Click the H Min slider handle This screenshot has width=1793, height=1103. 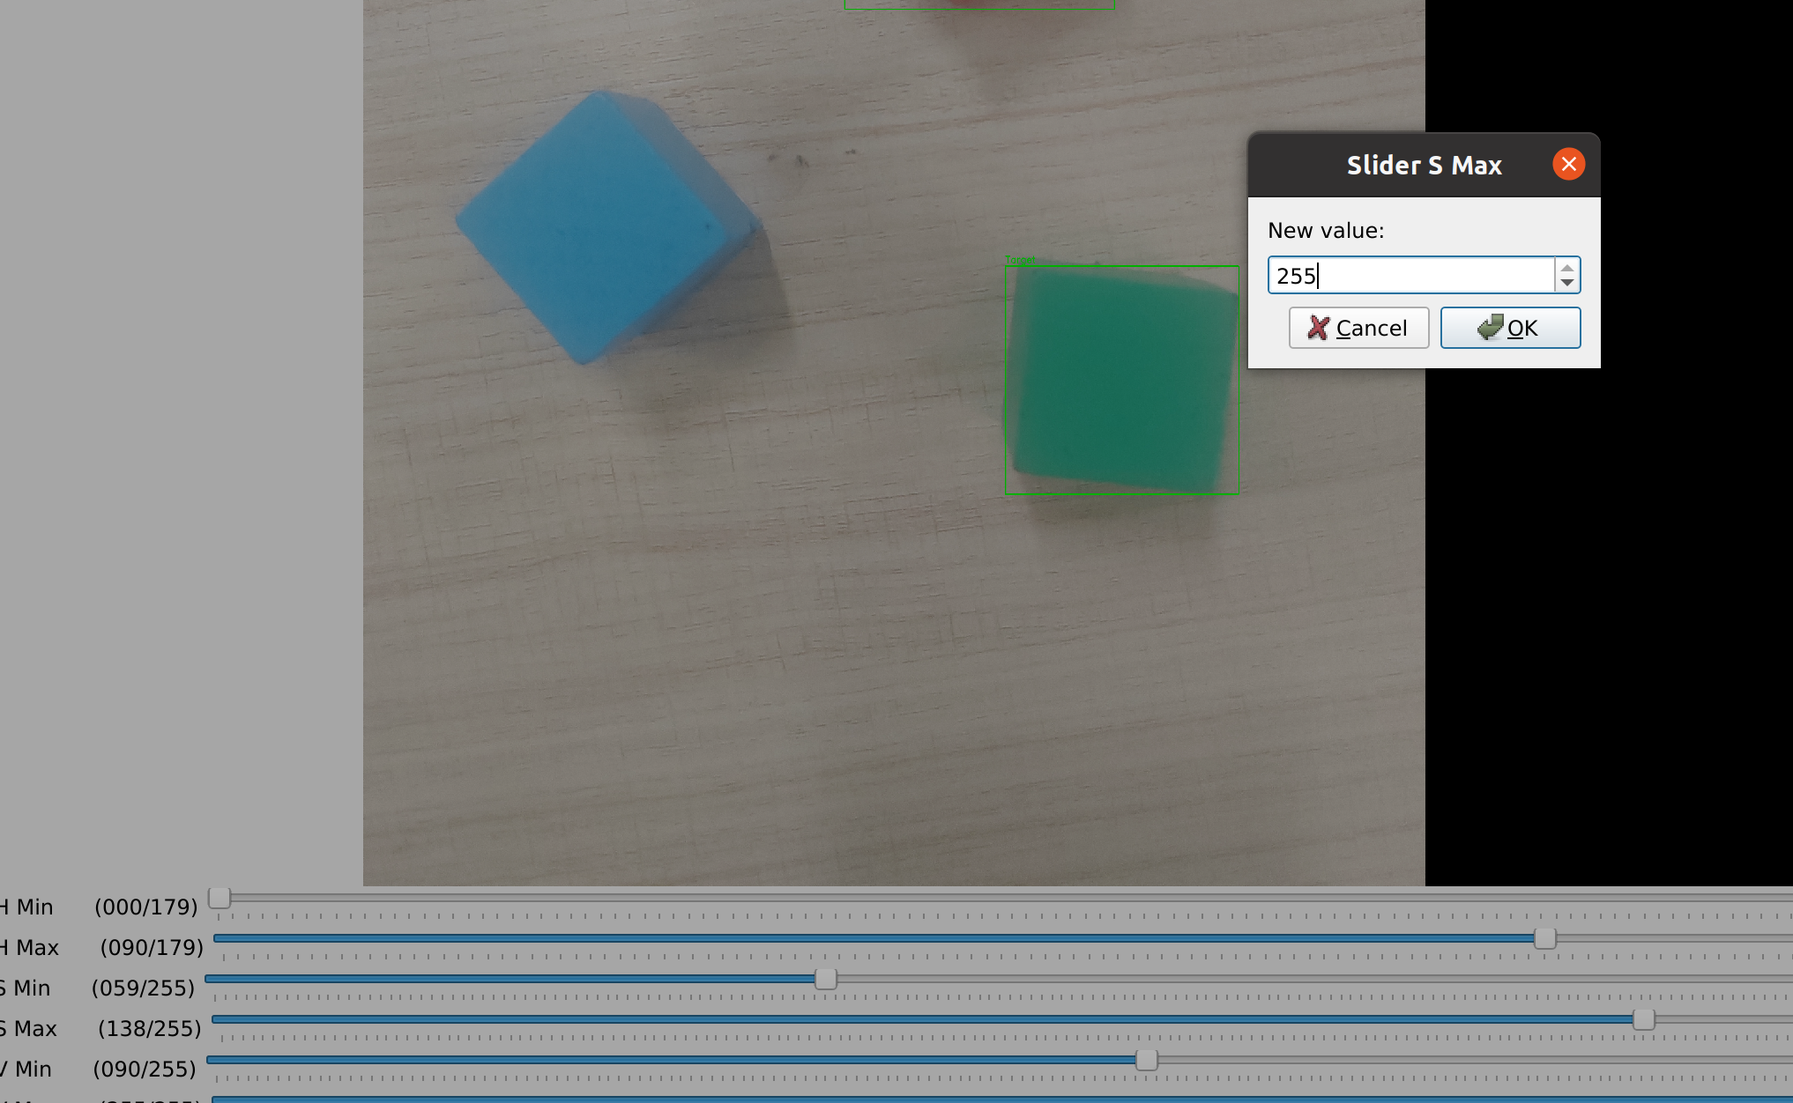[219, 898]
